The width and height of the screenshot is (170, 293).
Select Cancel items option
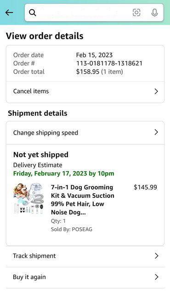click(x=85, y=91)
